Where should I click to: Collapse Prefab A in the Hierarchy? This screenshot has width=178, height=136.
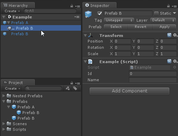(8, 23)
